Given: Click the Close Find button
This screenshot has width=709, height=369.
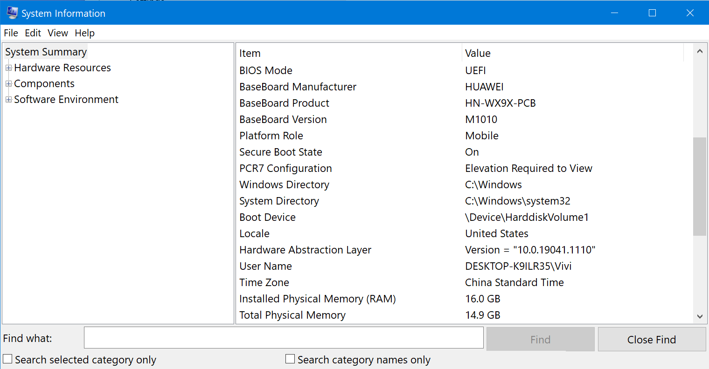Looking at the screenshot, I should pos(652,340).
